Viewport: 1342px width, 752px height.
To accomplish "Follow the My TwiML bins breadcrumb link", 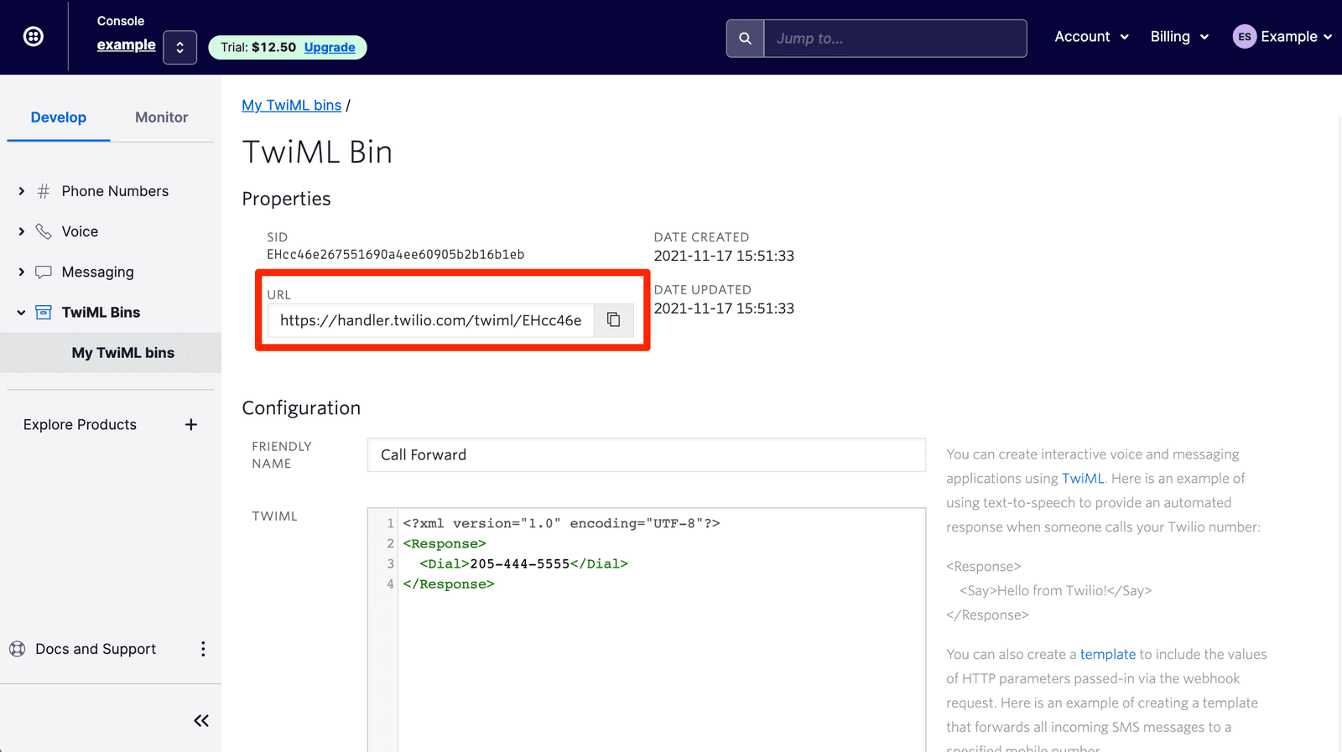I will point(291,105).
